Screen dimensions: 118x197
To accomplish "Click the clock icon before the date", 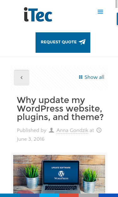I will click(99, 130).
